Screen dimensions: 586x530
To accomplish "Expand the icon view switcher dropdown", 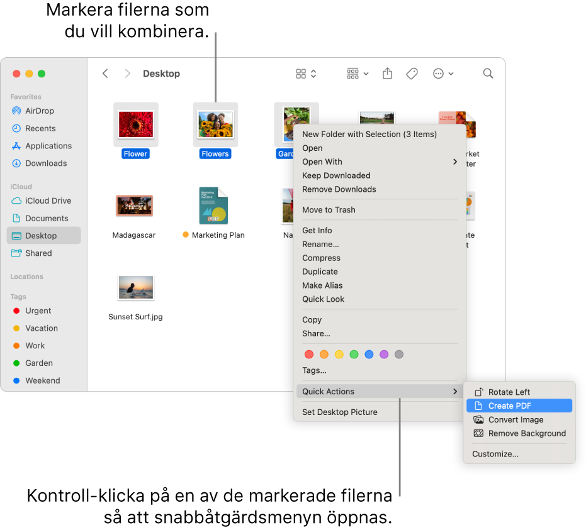I will pos(307,74).
